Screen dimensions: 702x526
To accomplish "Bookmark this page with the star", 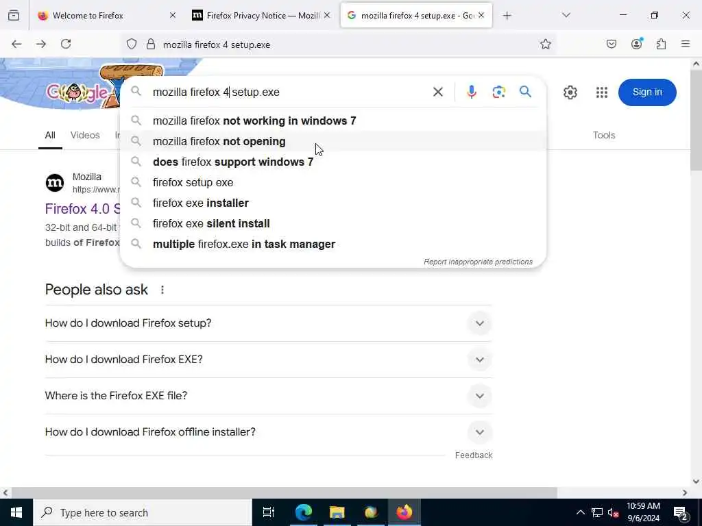I will pos(545,44).
